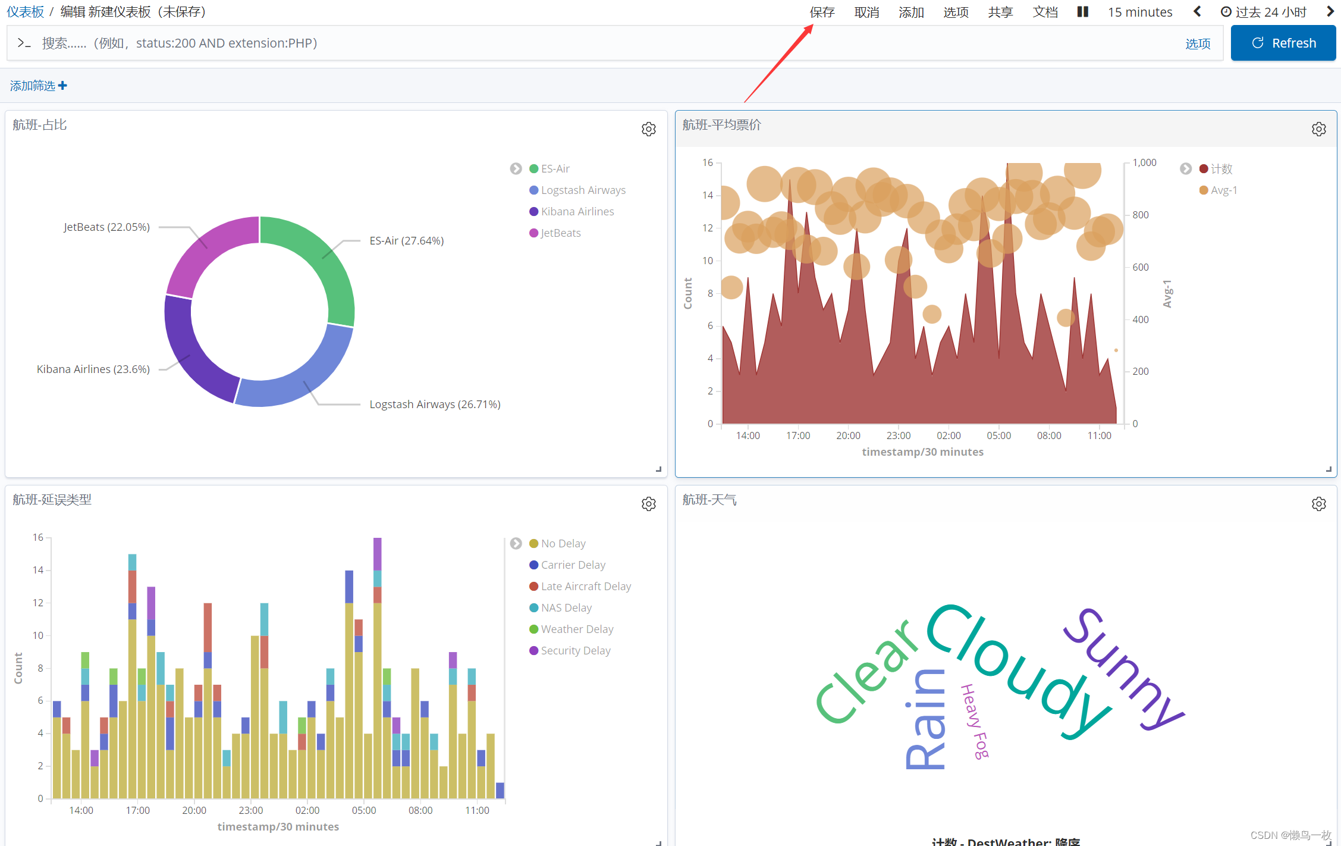Toggle No Delay series in legend
Image resolution: width=1341 pixels, height=846 pixels.
[x=563, y=544]
